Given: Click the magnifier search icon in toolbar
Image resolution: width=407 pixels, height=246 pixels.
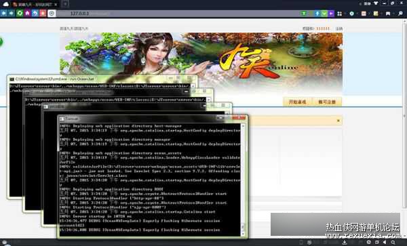Looking at the screenshot, I should coord(400,14).
